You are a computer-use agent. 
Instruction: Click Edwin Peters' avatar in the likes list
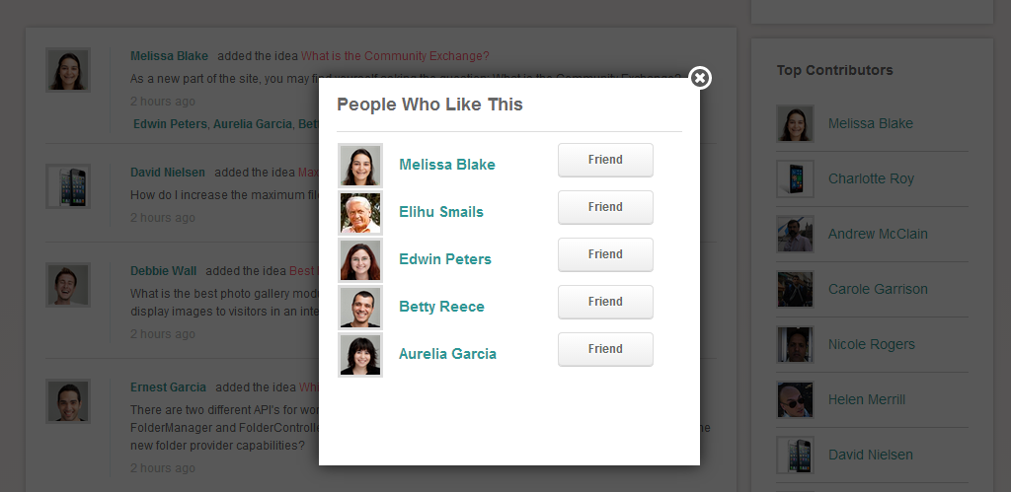[x=359, y=260]
